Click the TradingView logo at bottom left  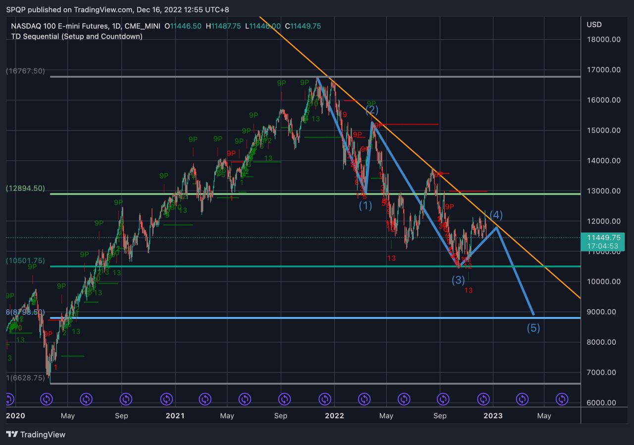click(36, 435)
